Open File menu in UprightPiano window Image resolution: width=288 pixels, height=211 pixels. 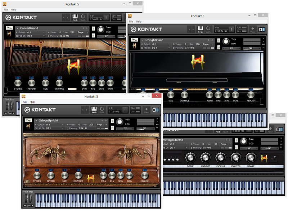click(x=131, y=22)
